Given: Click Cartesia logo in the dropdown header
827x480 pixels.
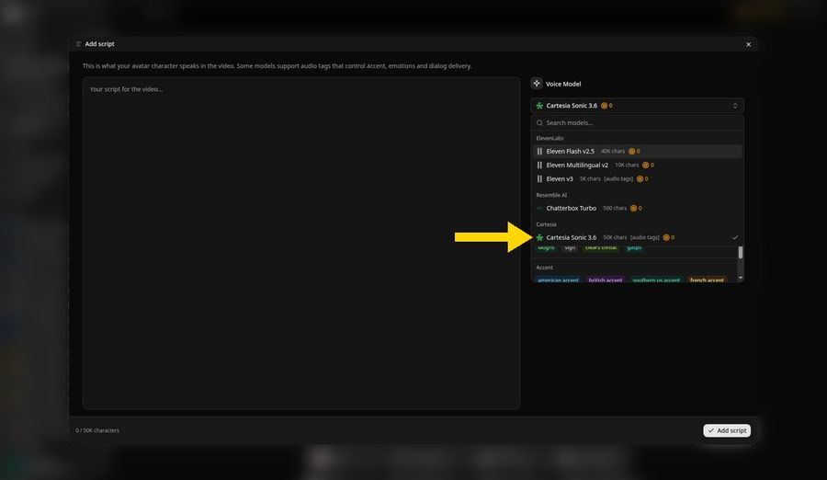Looking at the screenshot, I should click(539, 106).
